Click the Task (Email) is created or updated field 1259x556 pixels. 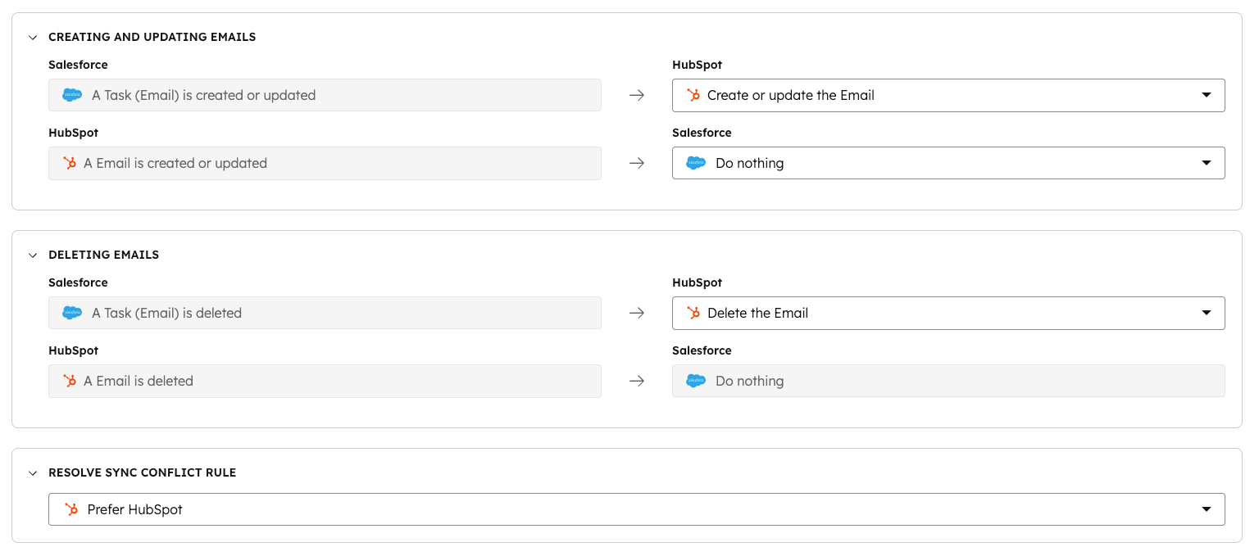coord(325,95)
